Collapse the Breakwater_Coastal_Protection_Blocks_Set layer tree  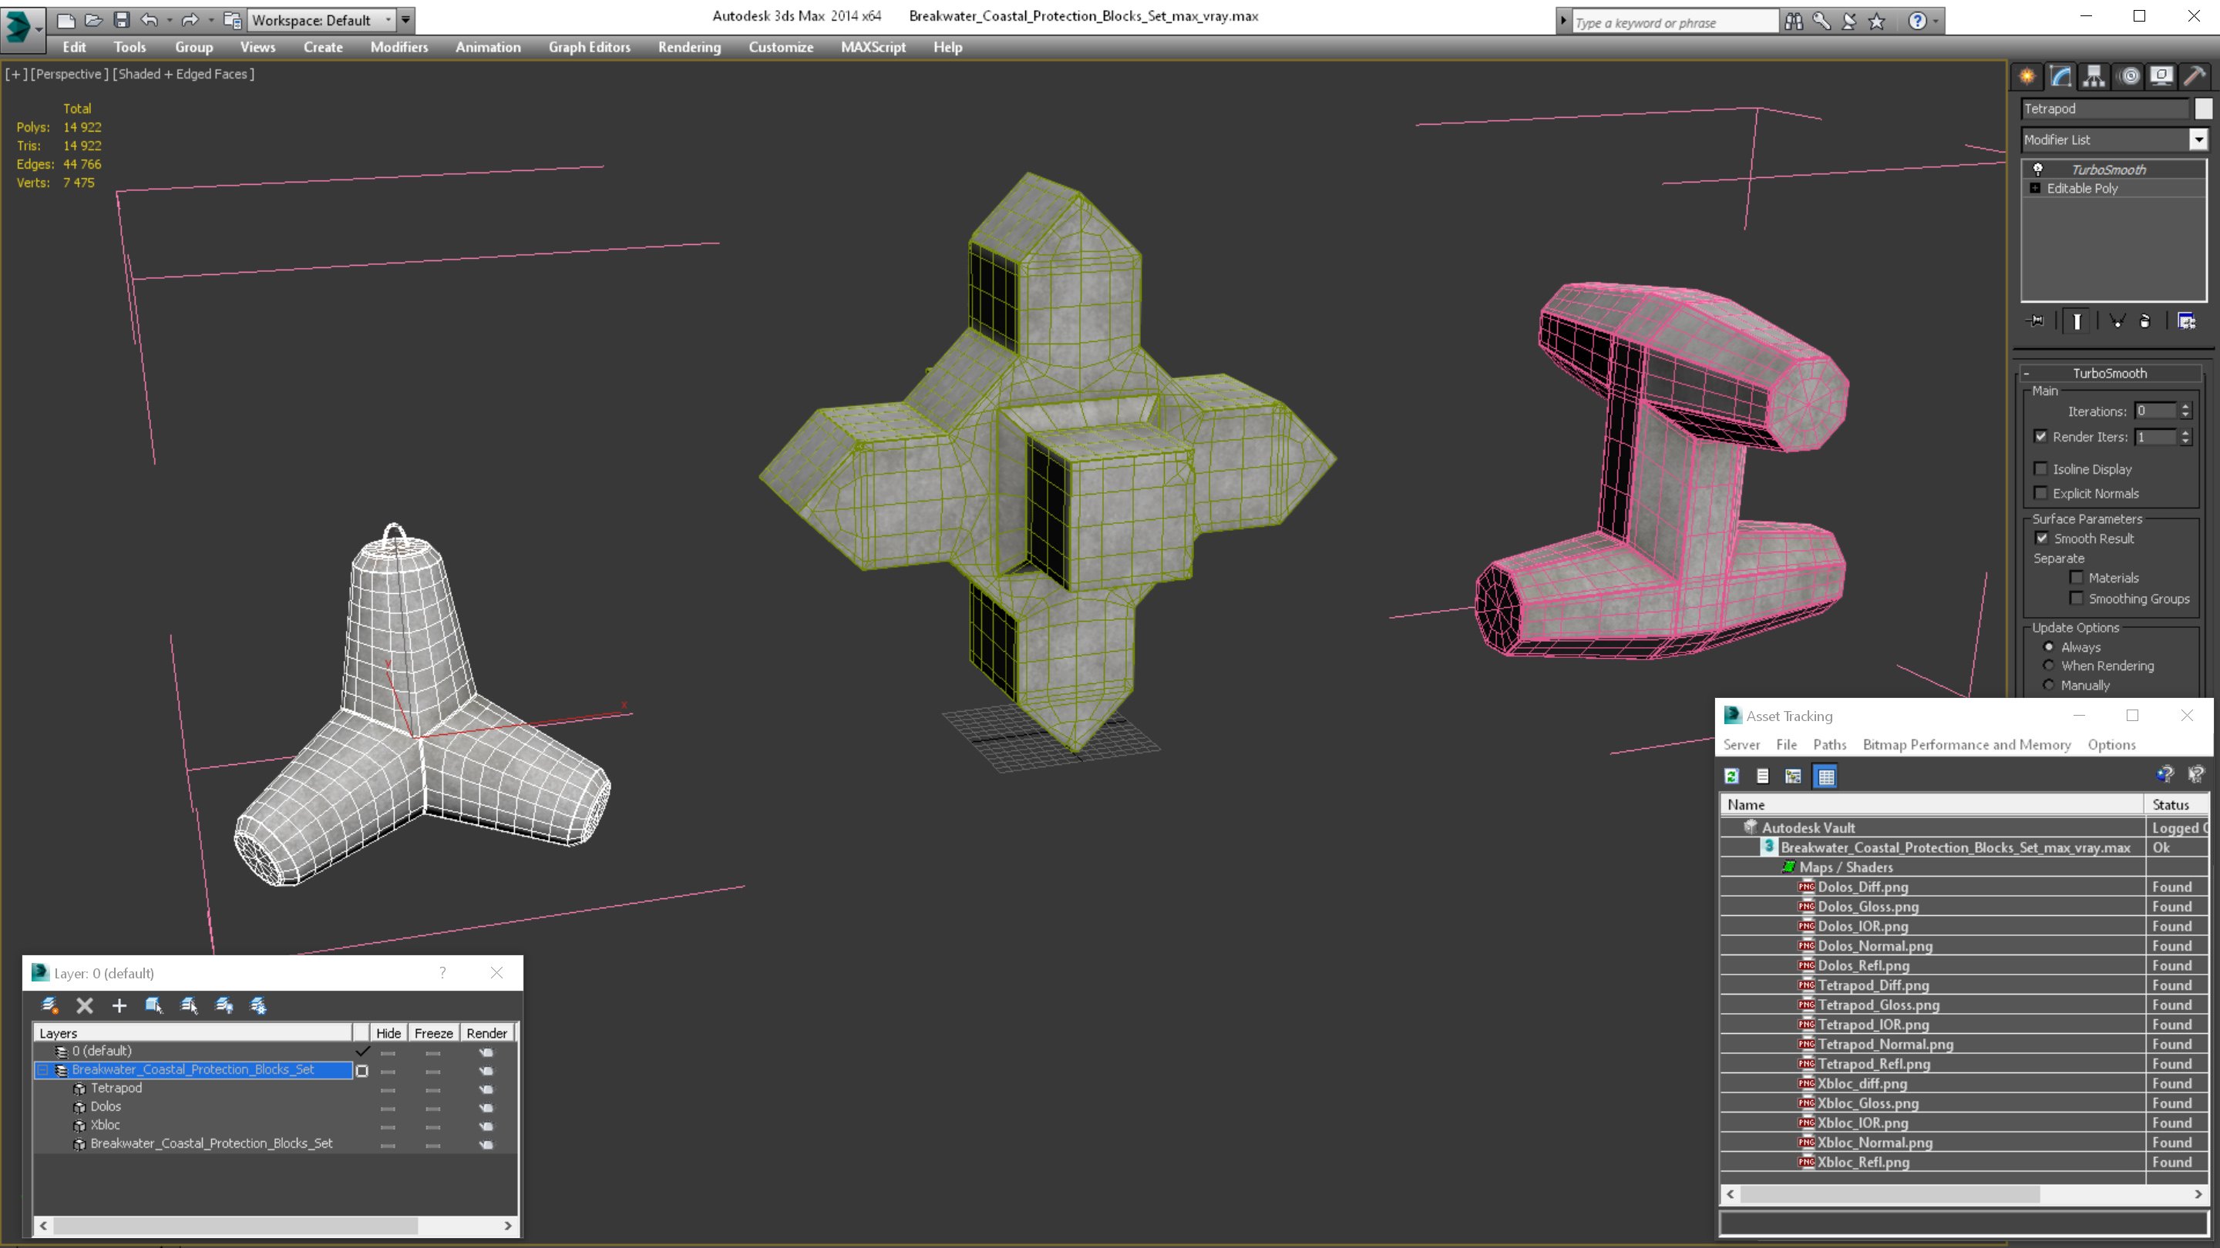pyautogui.click(x=43, y=1070)
